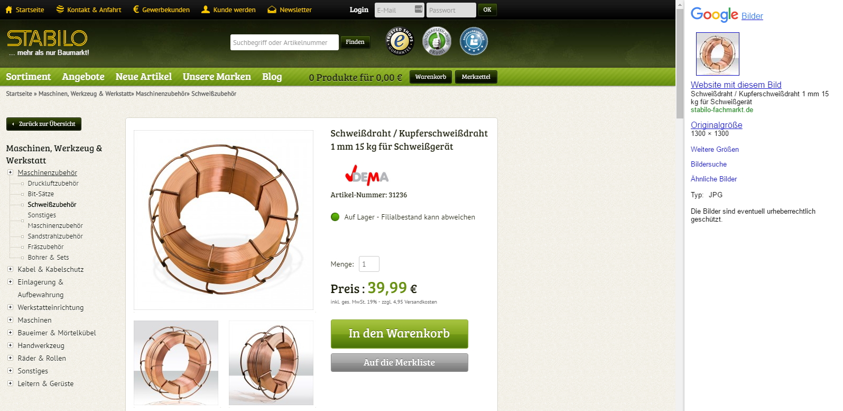
Task: Click the Menge quantity field
Action: tap(369, 264)
